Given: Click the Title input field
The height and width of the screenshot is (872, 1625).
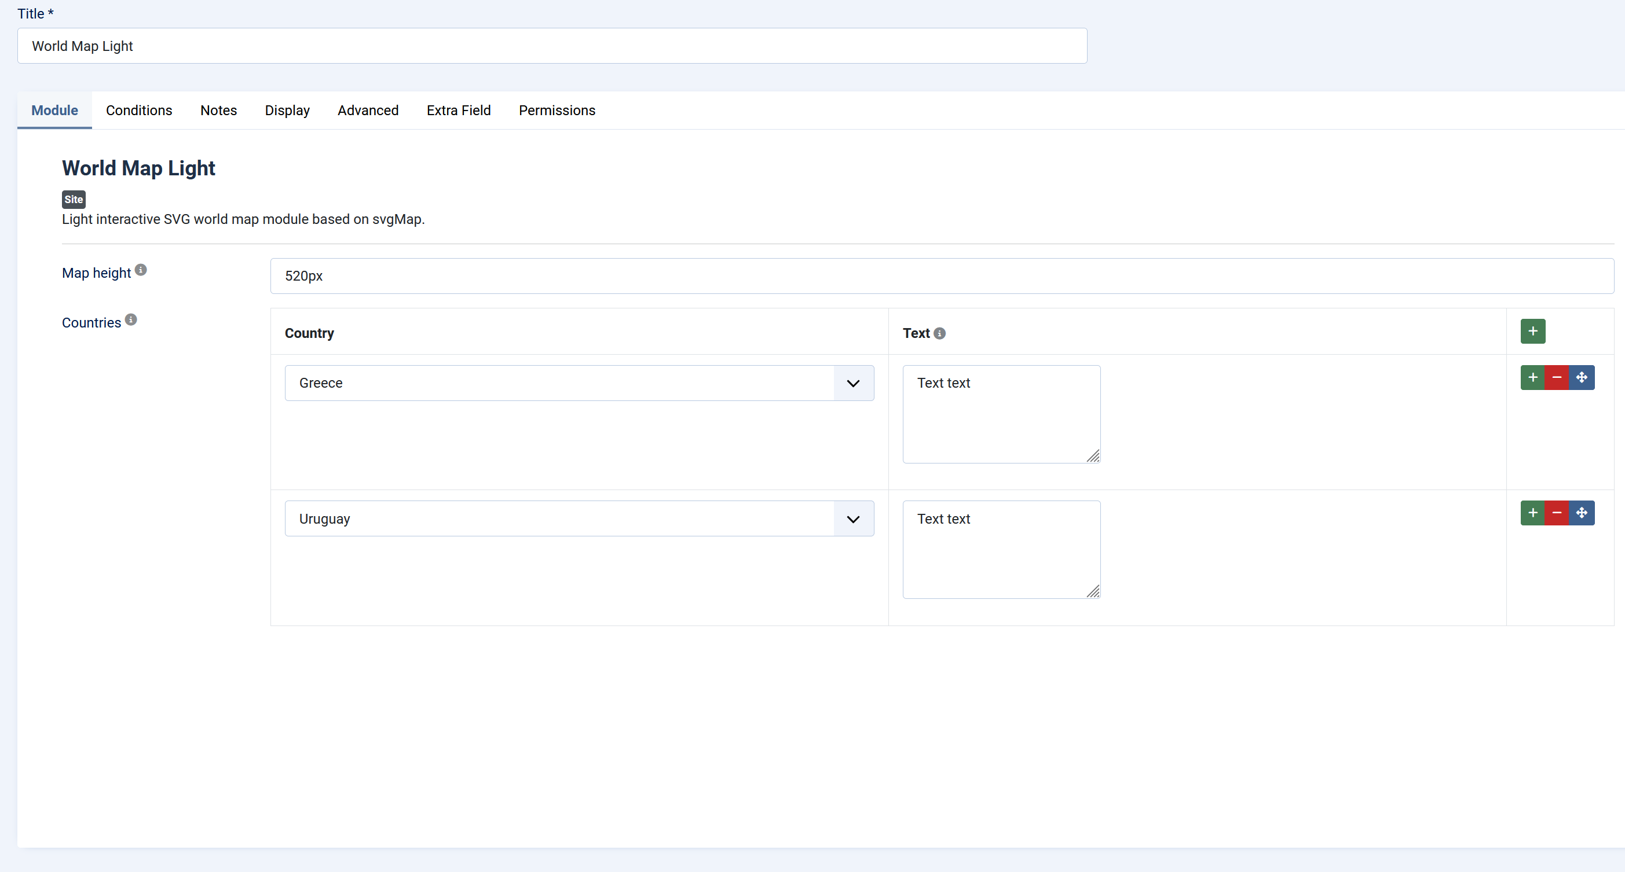Looking at the screenshot, I should point(552,46).
